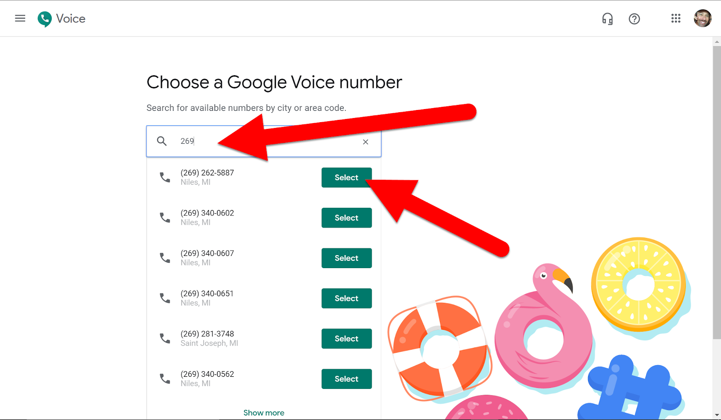
Task: Click the scrollbar down arrow
Action: [x=716, y=415]
